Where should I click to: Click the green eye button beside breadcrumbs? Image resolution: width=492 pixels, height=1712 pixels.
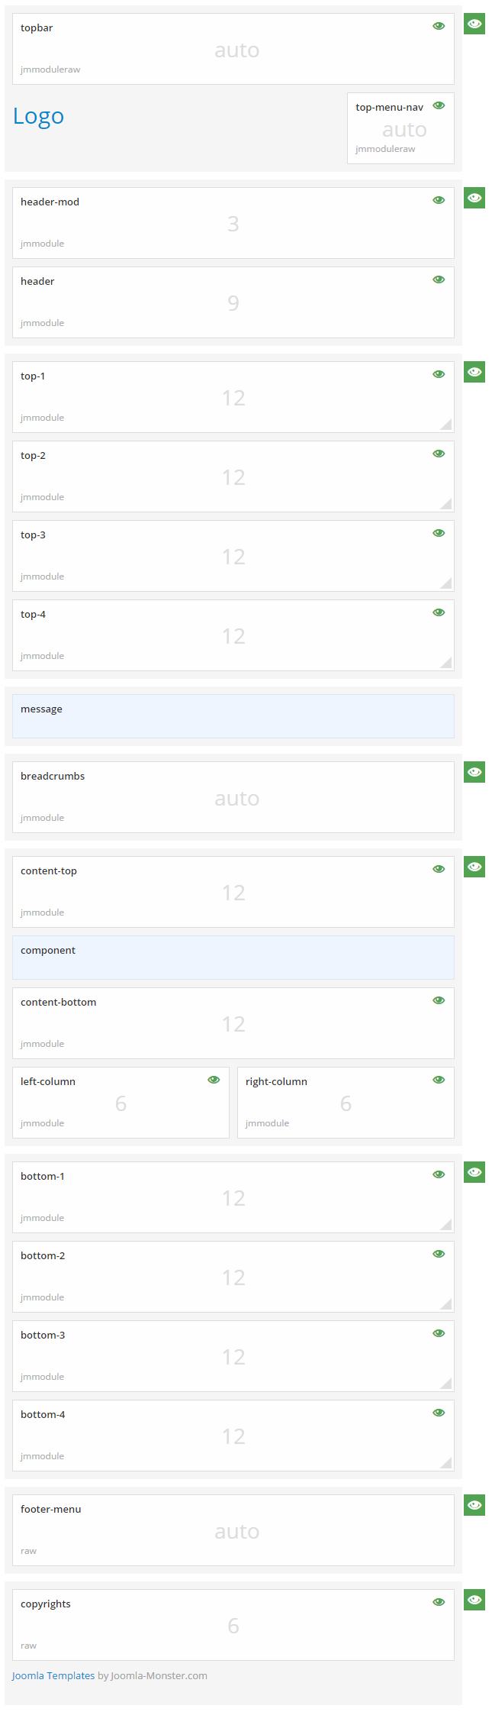pyautogui.click(x=474, y=772)
